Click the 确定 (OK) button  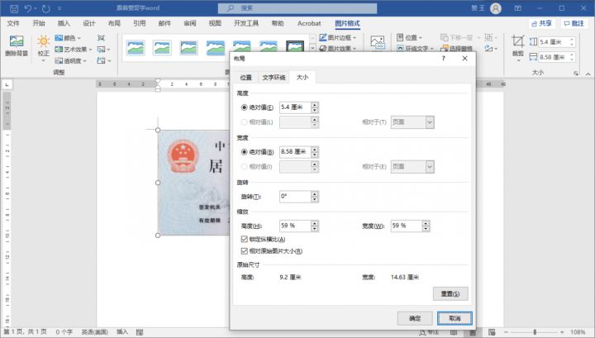tap(415, 318)
